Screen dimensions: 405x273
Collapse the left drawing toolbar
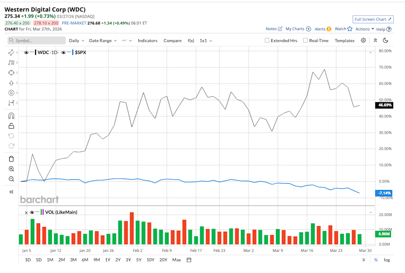(11, 192)
